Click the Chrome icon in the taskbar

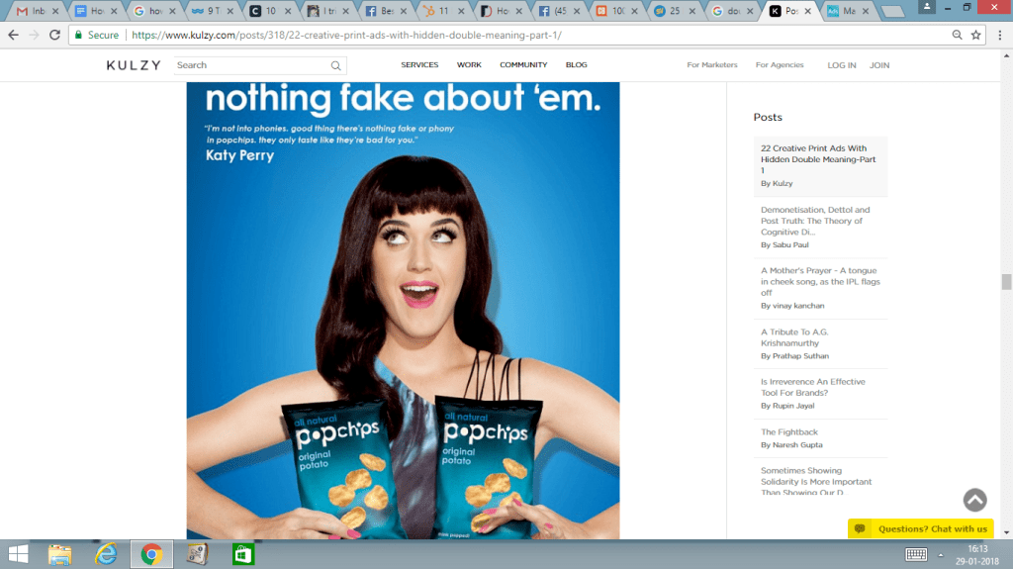point(151,554)
